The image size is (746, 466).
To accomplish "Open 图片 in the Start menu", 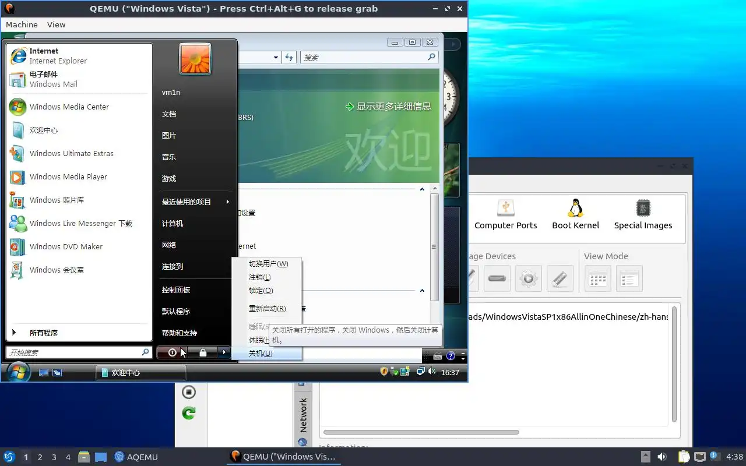I will [196, 136].
